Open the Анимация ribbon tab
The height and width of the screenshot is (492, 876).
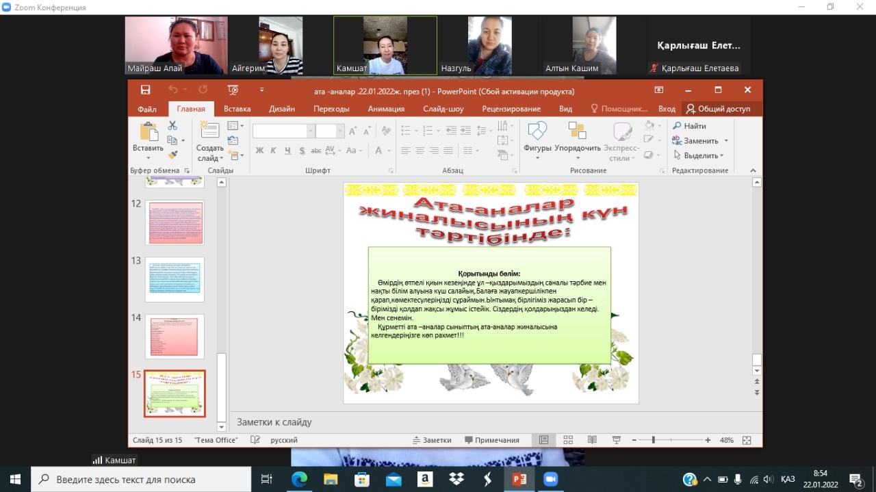click(386, 109)
